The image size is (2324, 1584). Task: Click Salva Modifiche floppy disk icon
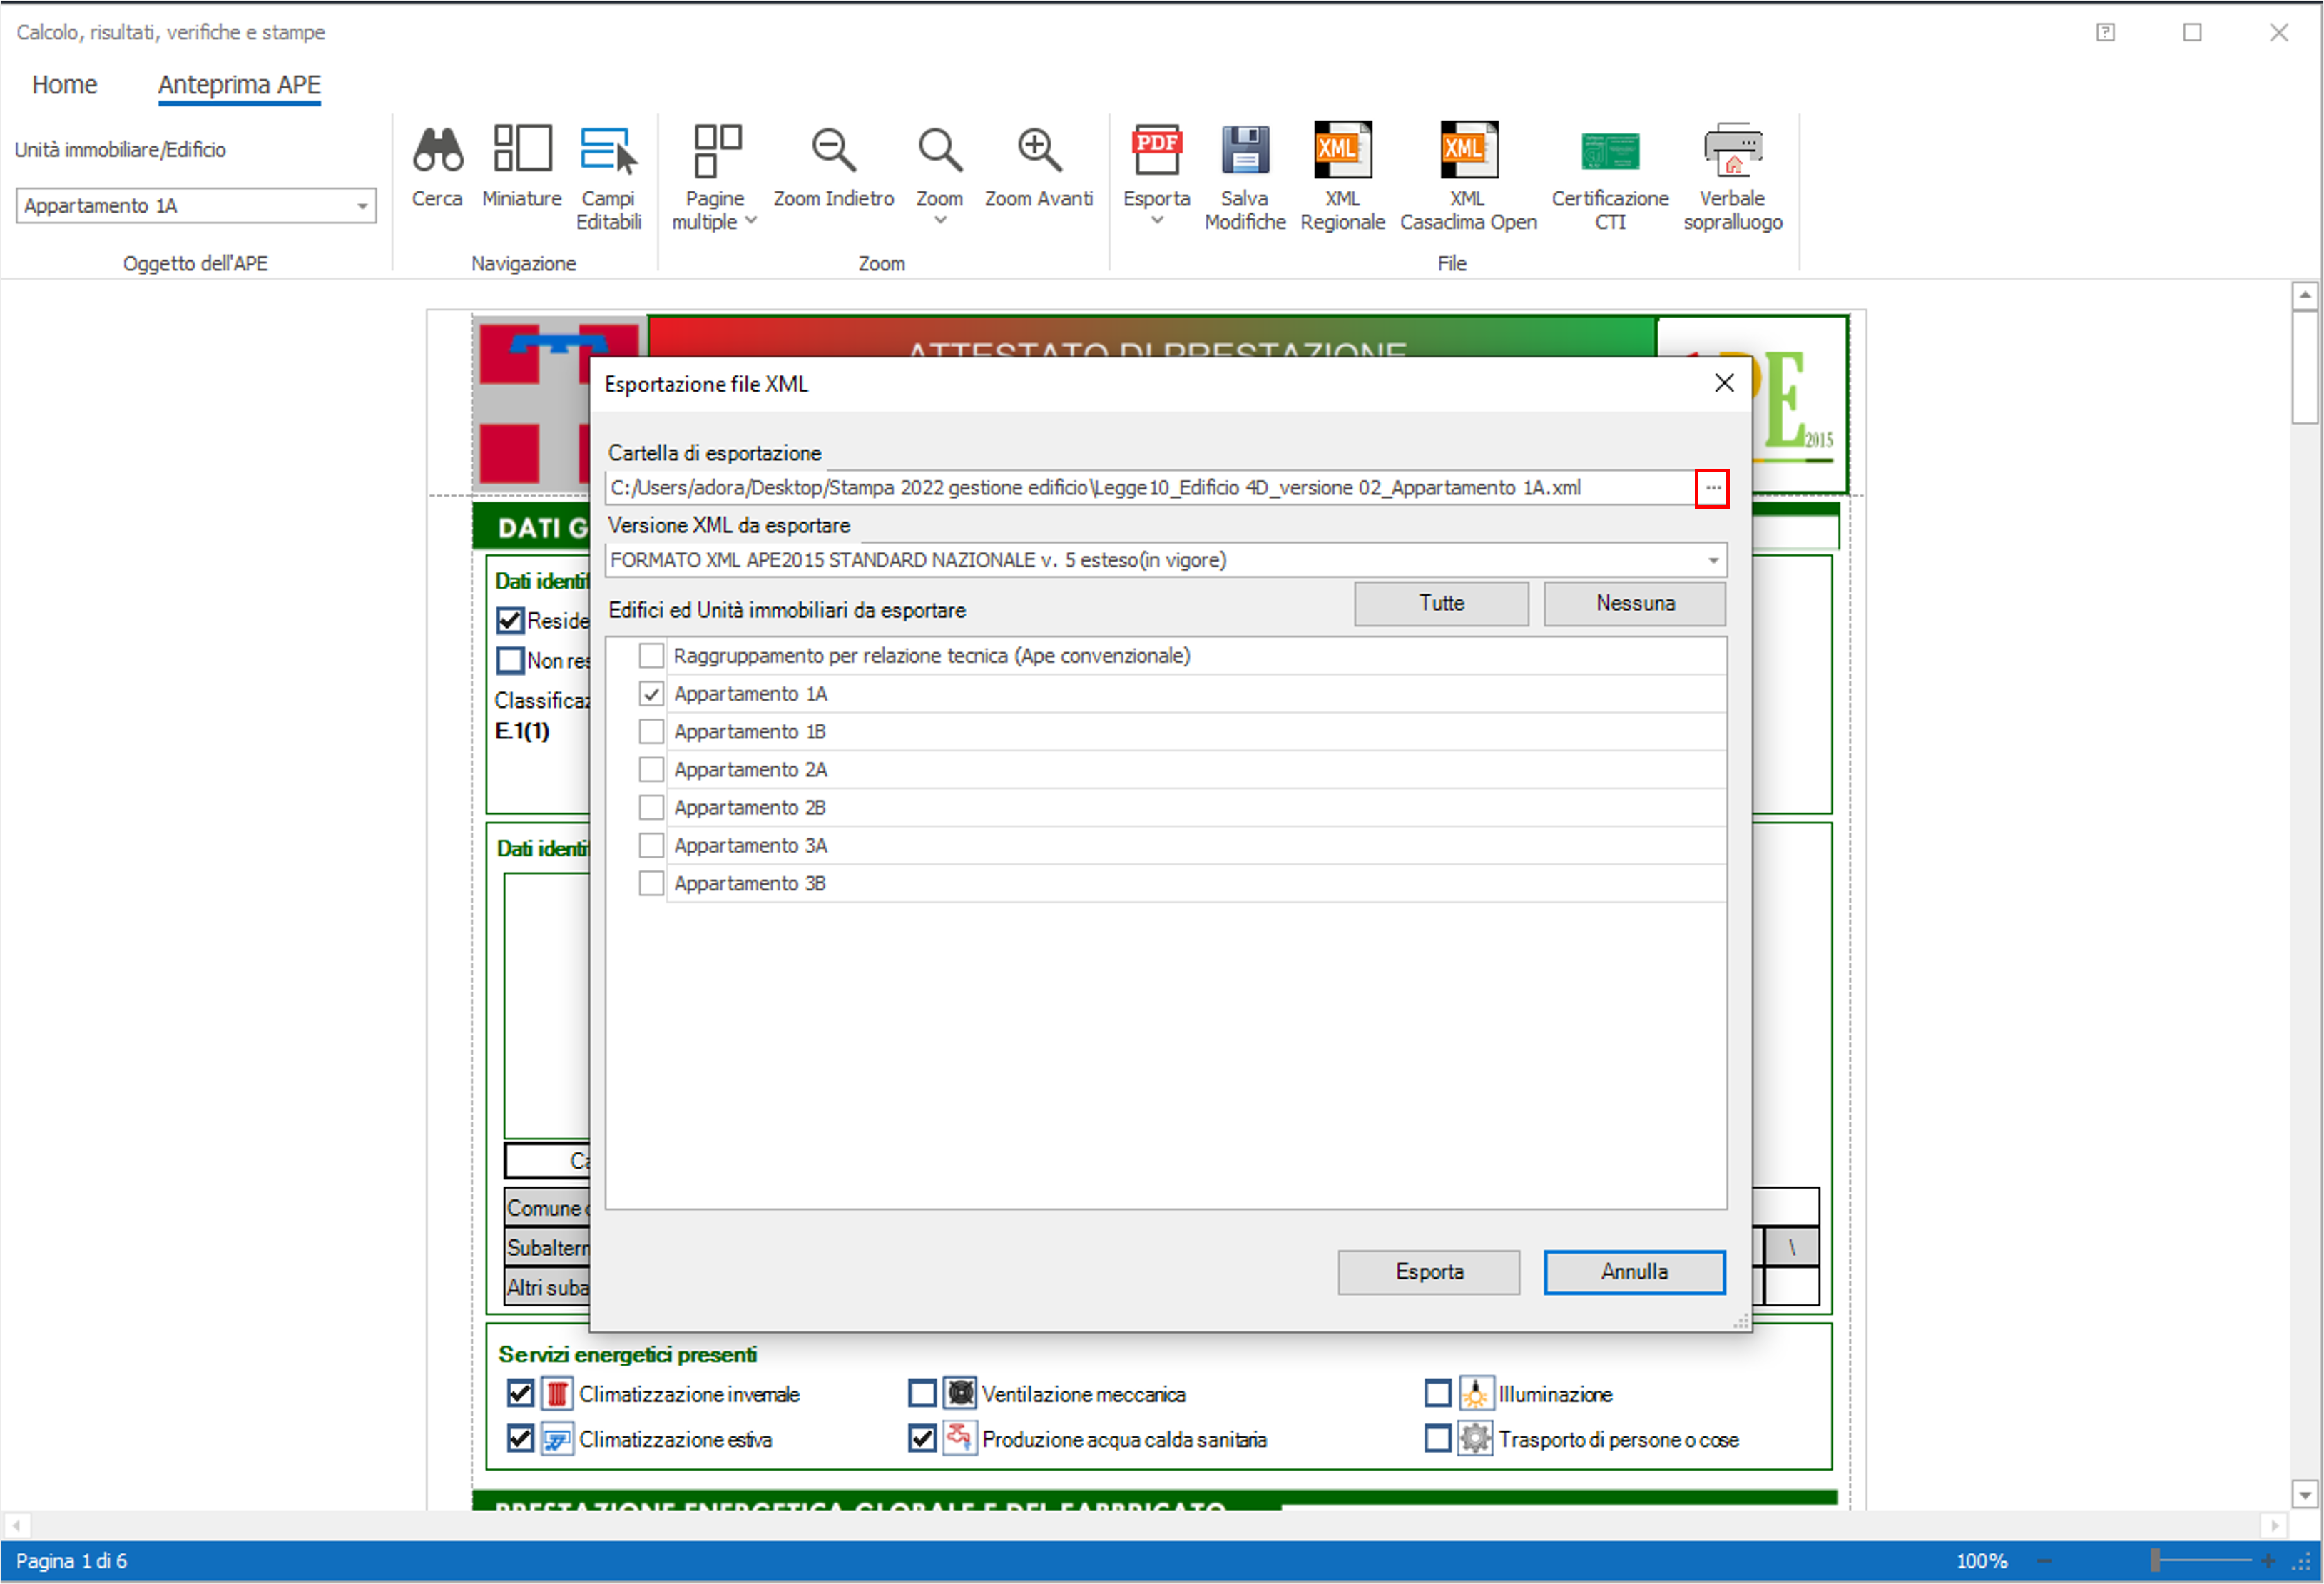pyautogui.click(x=1244, y=150)
